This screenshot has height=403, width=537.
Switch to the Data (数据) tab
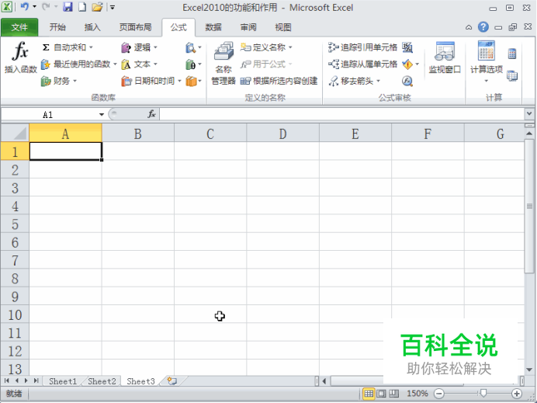pos(213,27)
